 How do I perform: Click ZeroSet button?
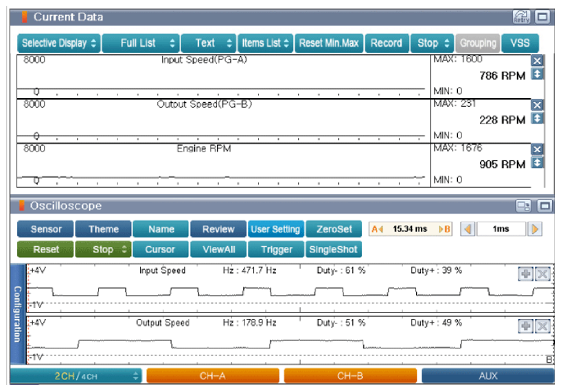point(334,229)
